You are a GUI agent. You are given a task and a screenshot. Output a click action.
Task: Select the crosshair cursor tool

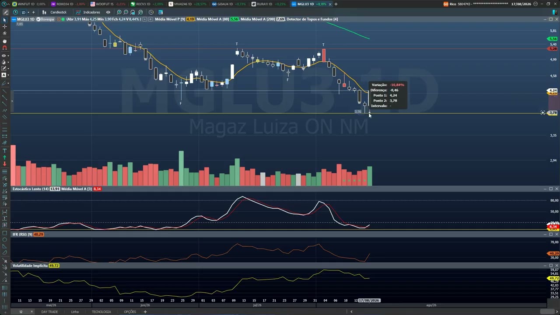5,27
